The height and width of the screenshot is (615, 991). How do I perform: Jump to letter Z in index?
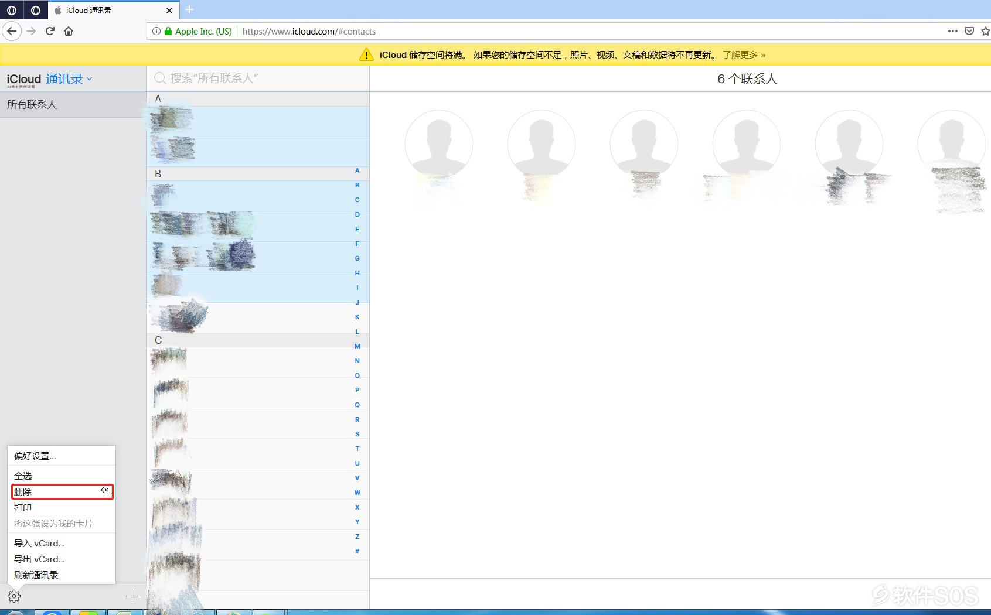[x=357, y=537]
